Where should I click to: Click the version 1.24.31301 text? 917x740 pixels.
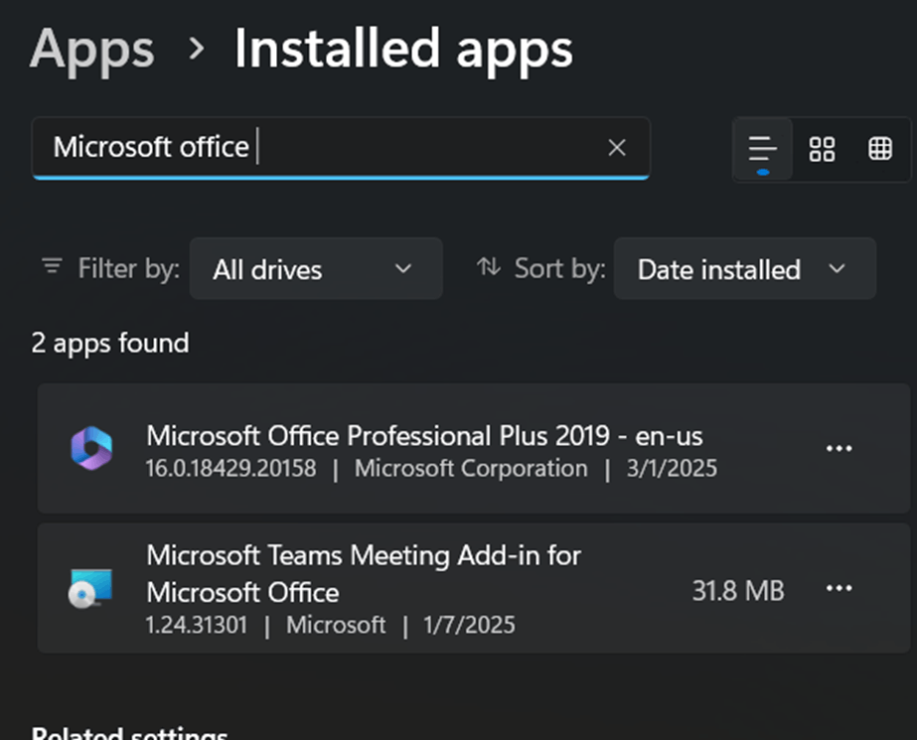197,626
